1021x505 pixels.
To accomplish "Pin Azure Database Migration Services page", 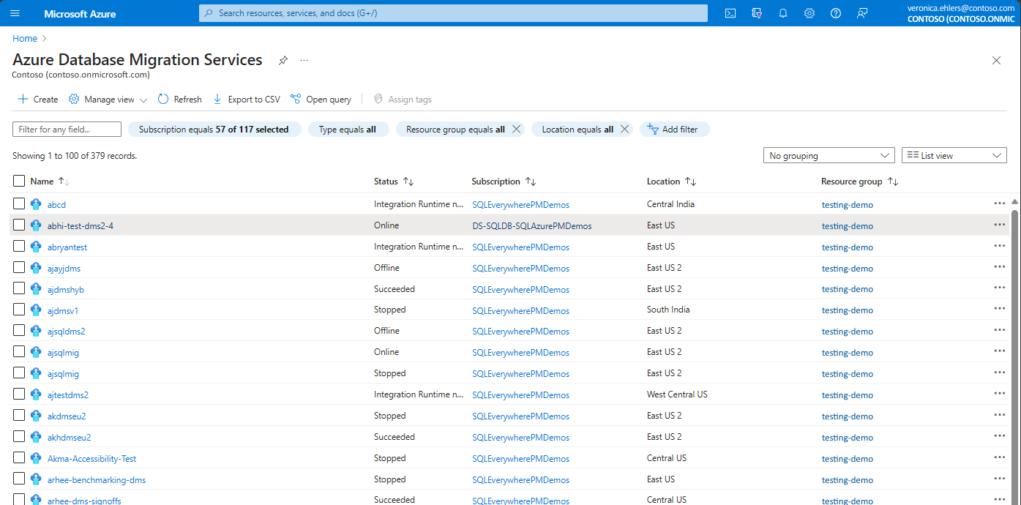I will coord(283,61).
